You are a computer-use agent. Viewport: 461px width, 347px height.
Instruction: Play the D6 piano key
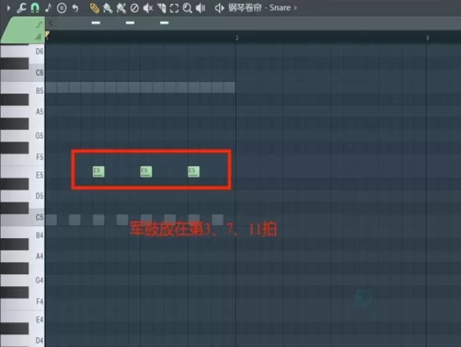click(36, 52)
